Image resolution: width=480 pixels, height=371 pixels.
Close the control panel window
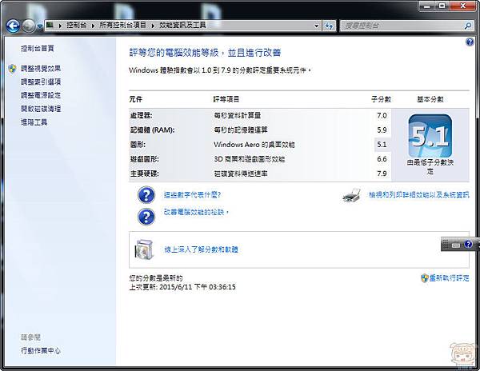click(x=463, y=6)
